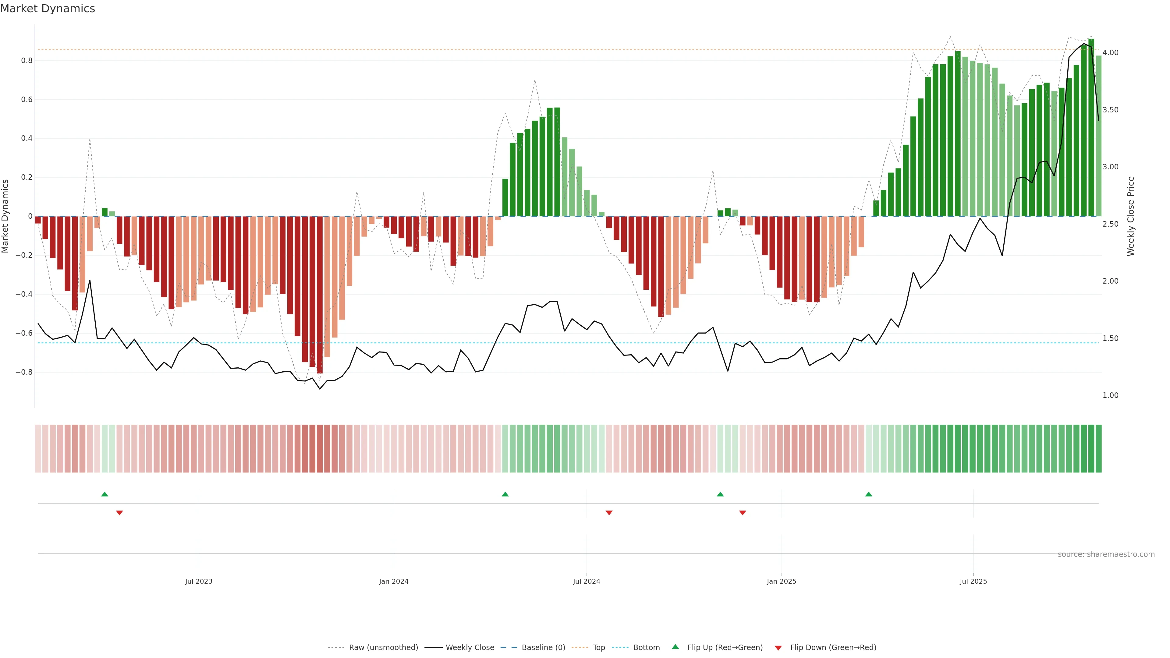Click the Market Dynamics chart title
Image resolution: width=1170 pixels, height=658 pixels.
[x=48, y=9]
